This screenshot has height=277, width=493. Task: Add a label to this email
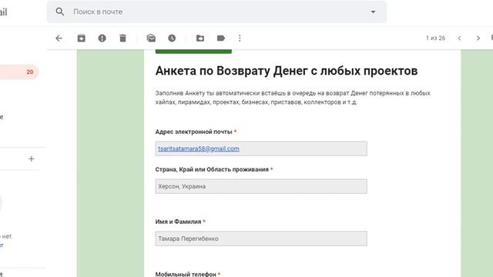coord(221,38)
